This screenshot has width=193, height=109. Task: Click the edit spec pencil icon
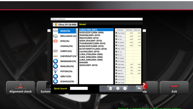(118, 88)
